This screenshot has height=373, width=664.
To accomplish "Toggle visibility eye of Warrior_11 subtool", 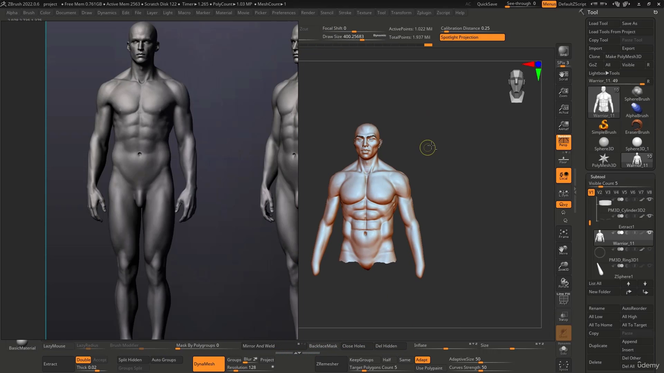I will pos(649,233).
